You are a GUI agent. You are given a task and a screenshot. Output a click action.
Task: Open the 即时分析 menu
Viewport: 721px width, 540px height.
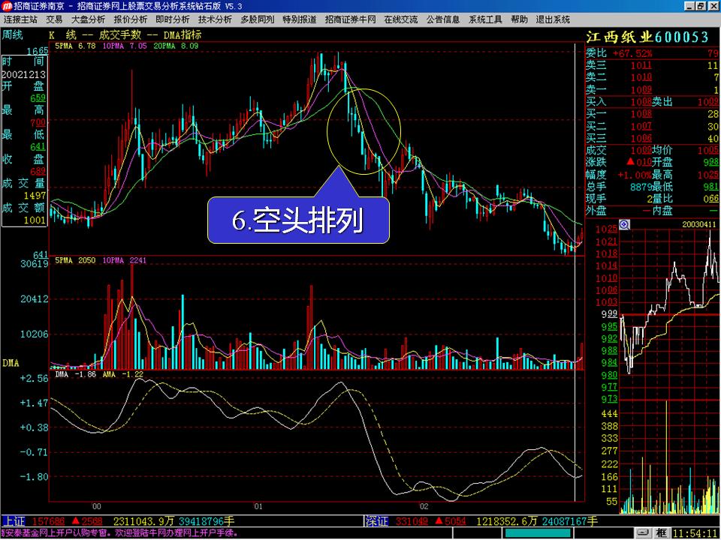point(173,19)
